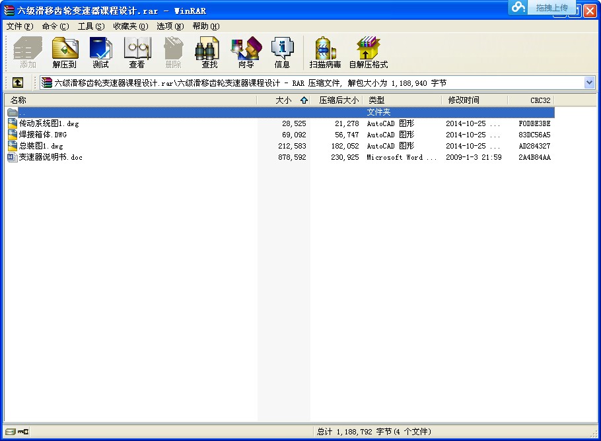Image resolution: width=601 pixels, height=441 pixels.
Task: Sort by 大小 column header
Action: [283, 100]
